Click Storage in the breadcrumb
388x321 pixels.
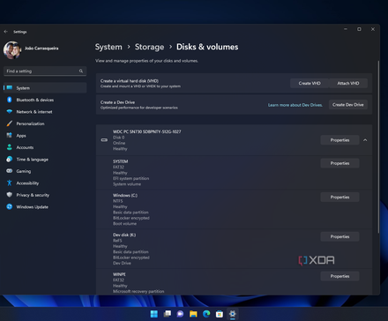click(149, 47)
